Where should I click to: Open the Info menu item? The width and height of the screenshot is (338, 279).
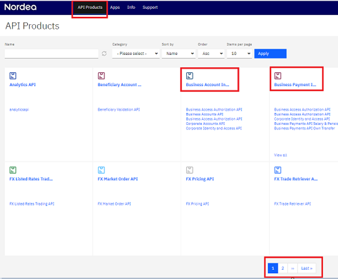pos(131,8)
